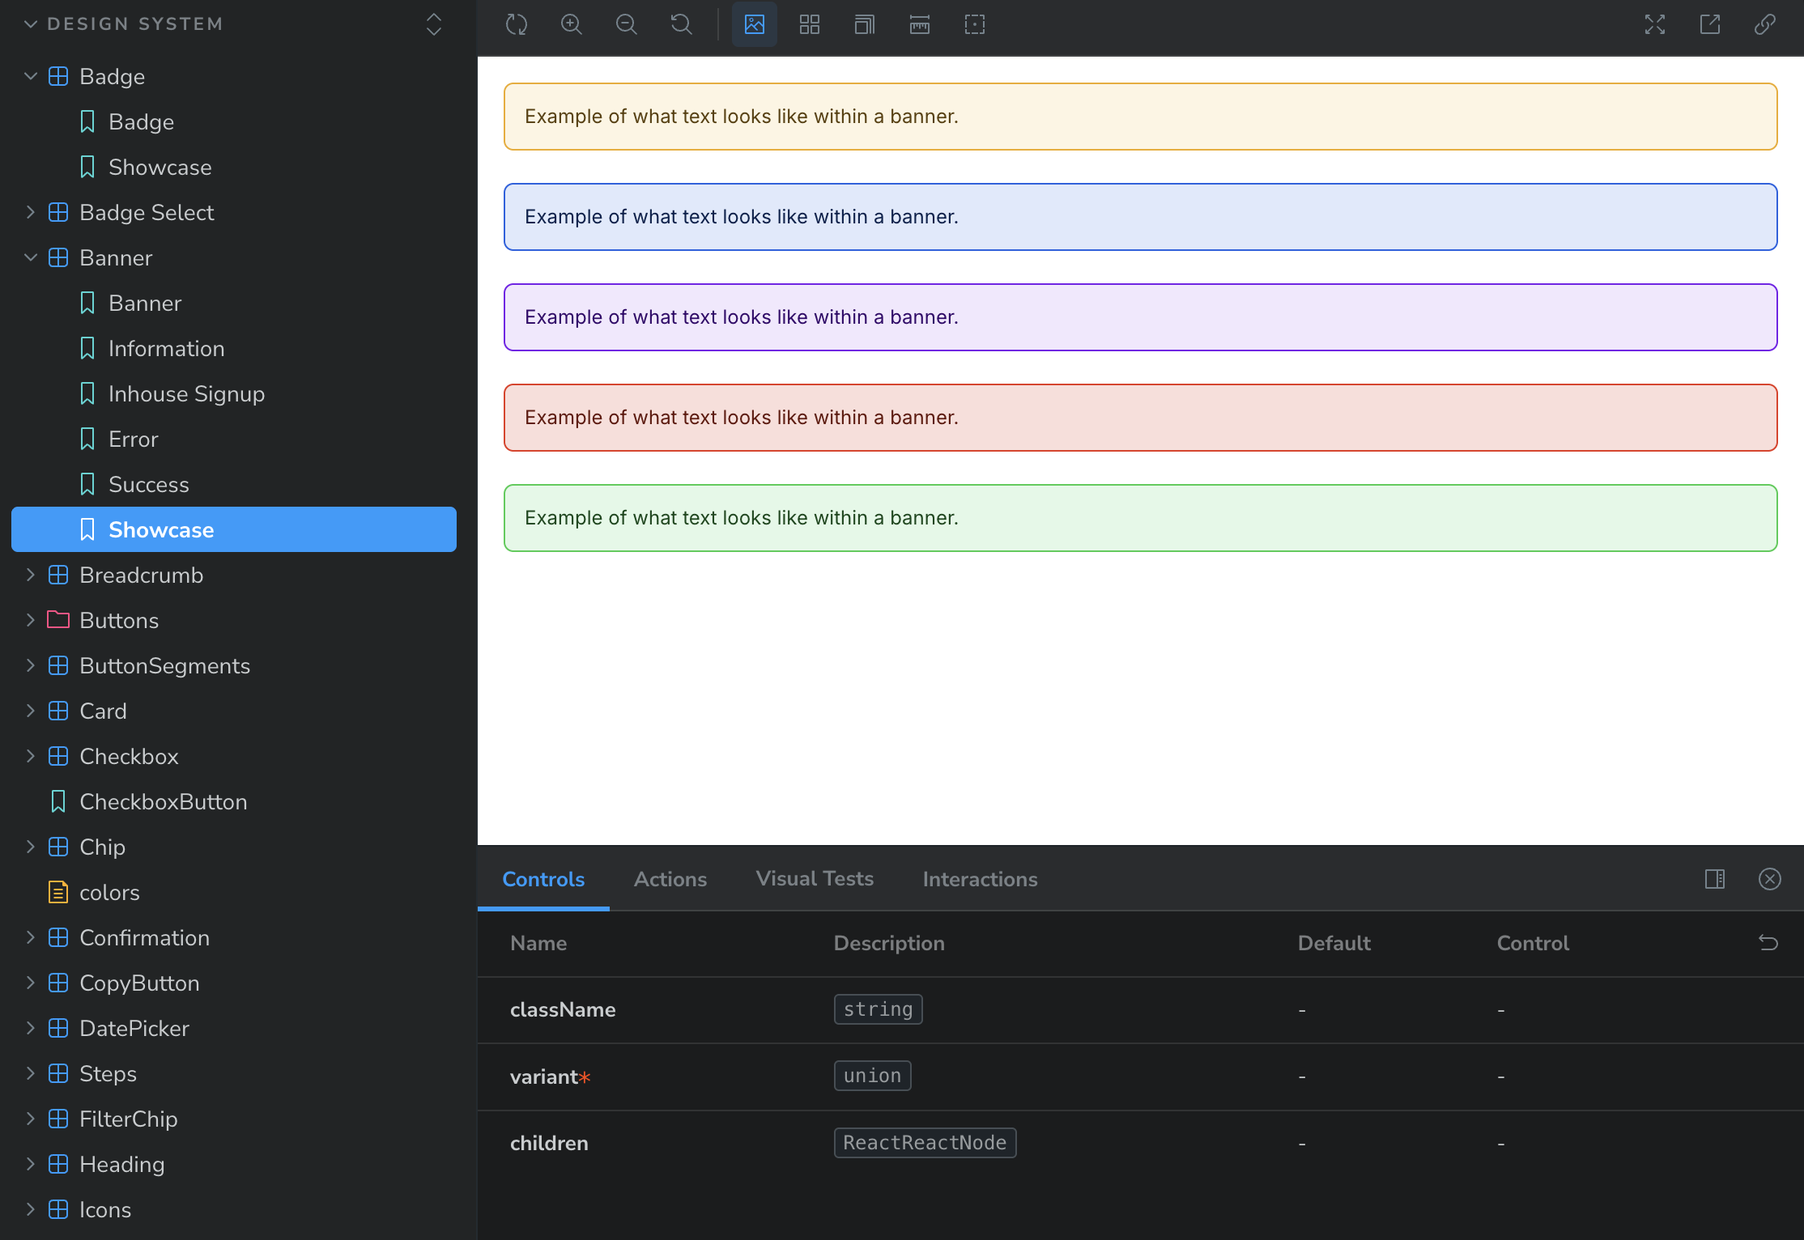
Task: Copy the story link icon
Action: 1765,24
